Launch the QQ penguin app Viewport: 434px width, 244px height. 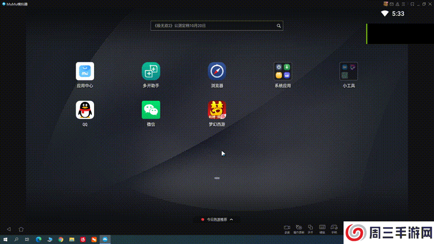tap(85, 110)
